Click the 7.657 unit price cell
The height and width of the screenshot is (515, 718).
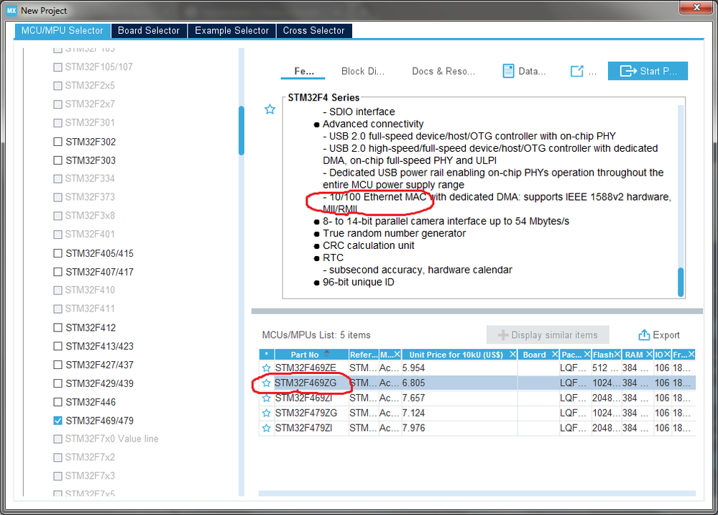413,398
